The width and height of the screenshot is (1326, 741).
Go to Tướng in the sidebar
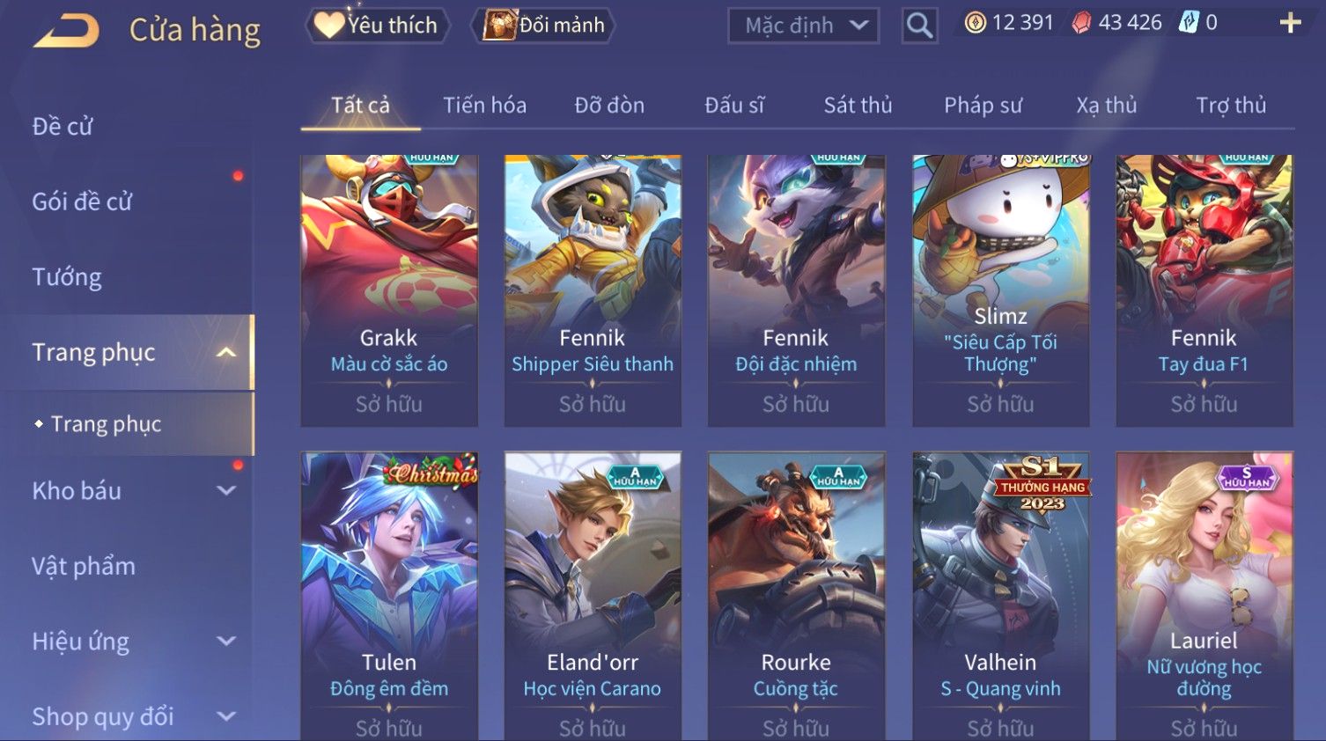click(67, 277)
